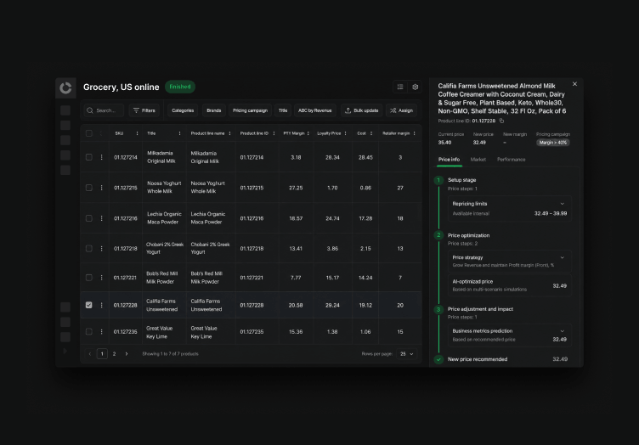This screenshot has height=445, width=639.
Task: Click PTY margin value 20.58
Action: (x=296, y=305)
